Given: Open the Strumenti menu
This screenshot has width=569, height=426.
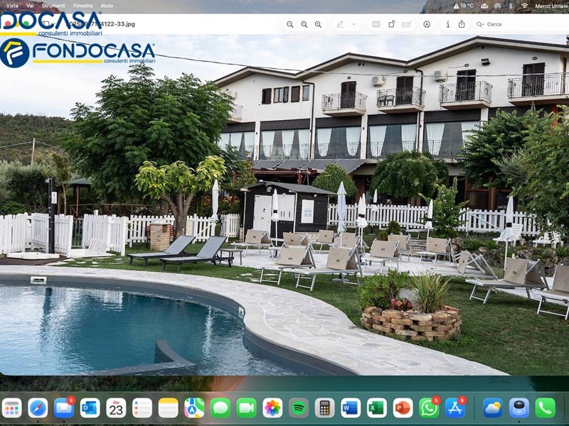Looking at the screenshot, I should pyautogui.click(x=53, y=5).
